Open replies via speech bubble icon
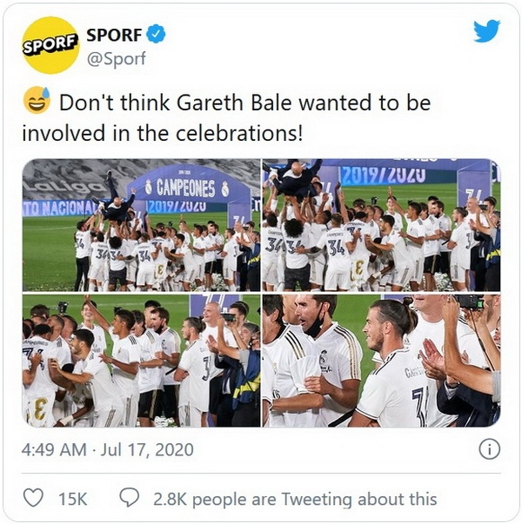522x524 pixels. point(130,498)
